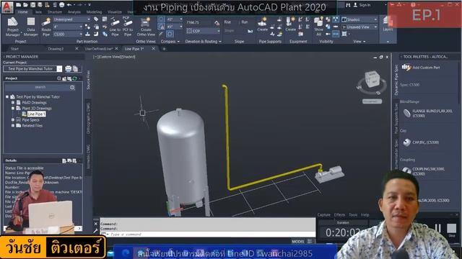Open the CS300 spec dropdown
Screen dimensions: 462x259
pyautogui.click(x=68, y=35)
